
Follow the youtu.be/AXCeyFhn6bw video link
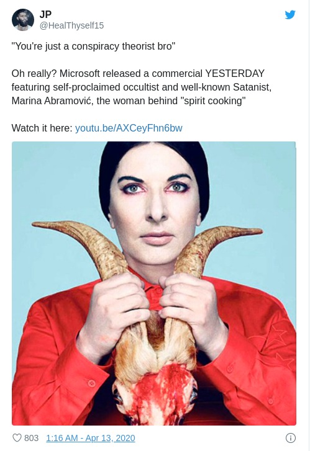click(129, 128)
